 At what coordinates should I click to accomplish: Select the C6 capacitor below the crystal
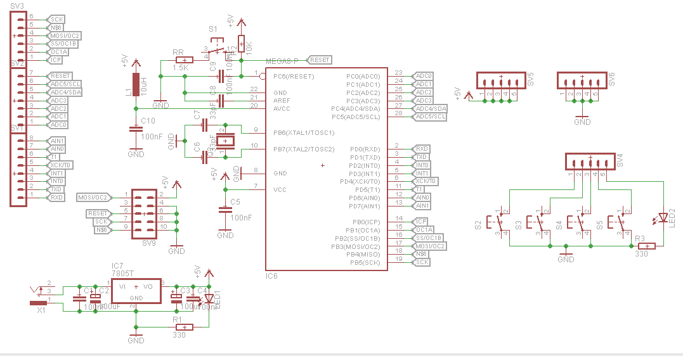pos(204,158)
